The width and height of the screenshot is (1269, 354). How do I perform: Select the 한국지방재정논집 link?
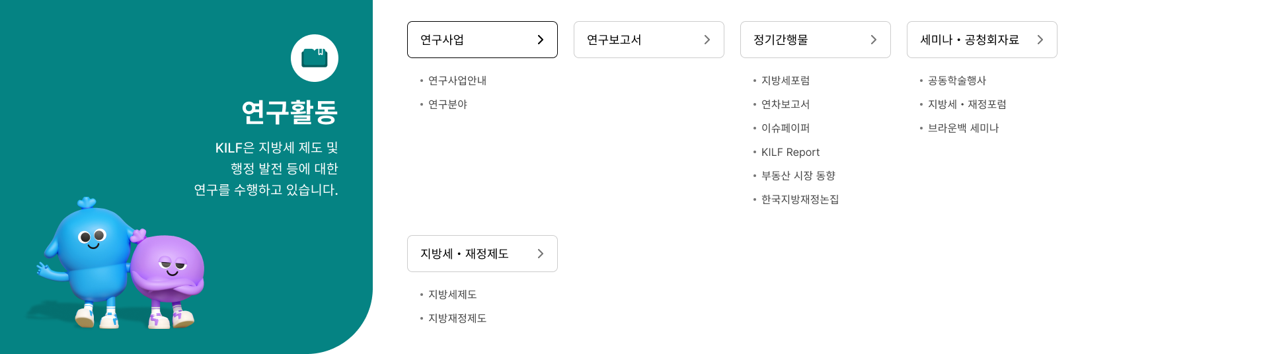800,199
